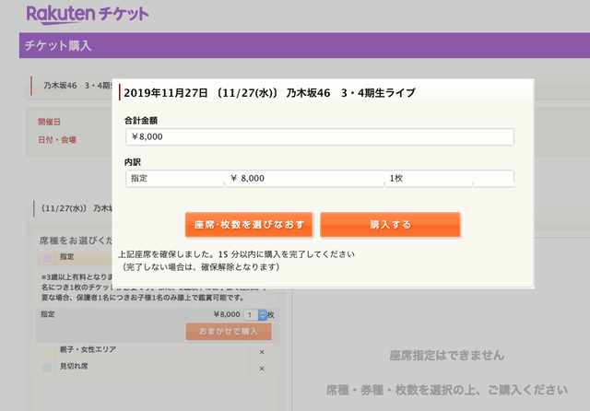Click the おまかせで購入 button
The height and width of the screenshot is (411, 590).
click(229, 331)
